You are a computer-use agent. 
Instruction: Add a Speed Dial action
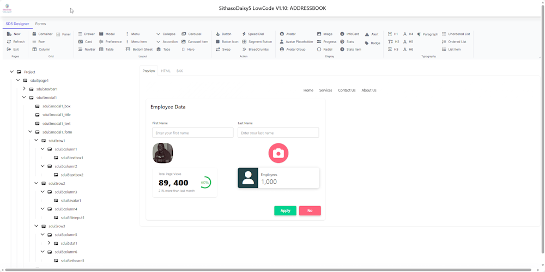[253, 34]
